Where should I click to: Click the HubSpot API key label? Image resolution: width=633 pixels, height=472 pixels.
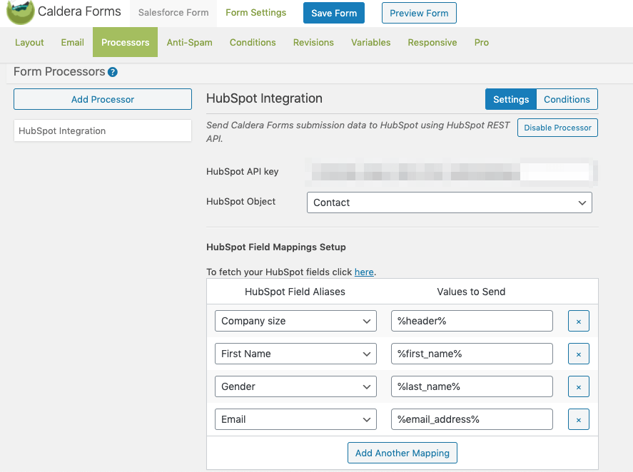tap(242, 171)
